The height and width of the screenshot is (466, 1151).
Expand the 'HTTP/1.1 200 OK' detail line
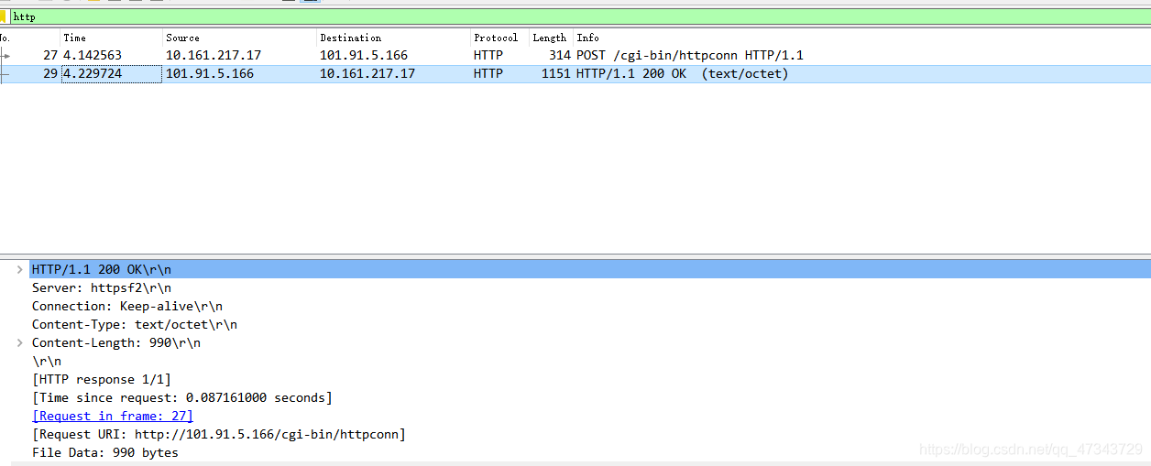(20, 269)
